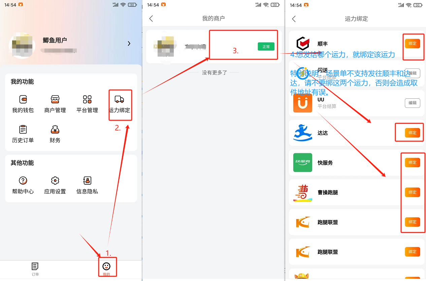Tap battery icon in 我的商户 status bar
This screenshot has width=426, height=281.
pos(275,5)
